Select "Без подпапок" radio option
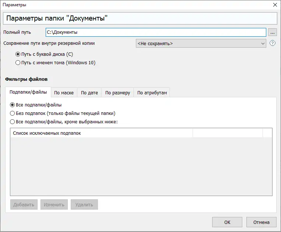 point(13,113)
